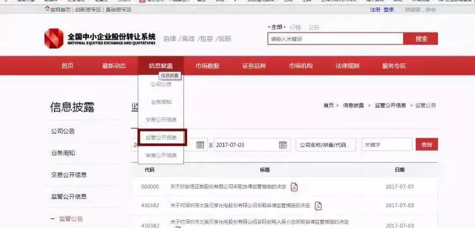
Task: Open 服务专区 navigation menu
Action: point(394,66)
